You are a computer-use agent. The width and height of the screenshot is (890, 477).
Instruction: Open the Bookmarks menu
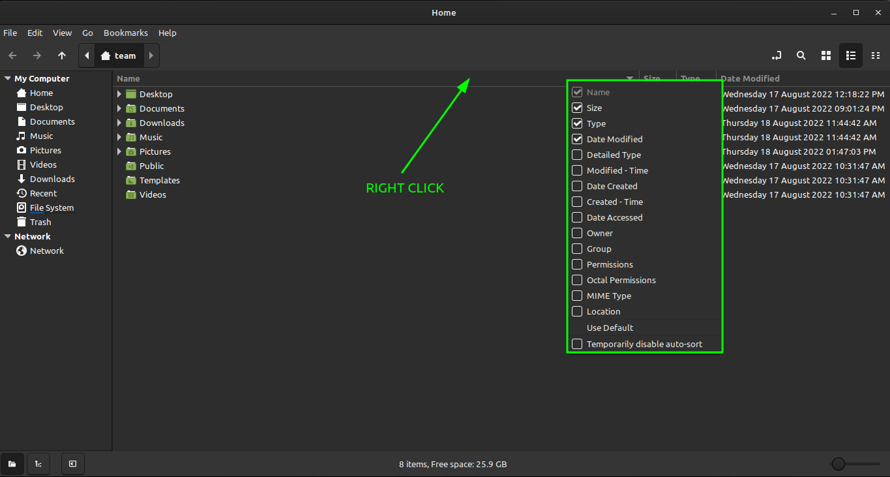tap(125, 33)
